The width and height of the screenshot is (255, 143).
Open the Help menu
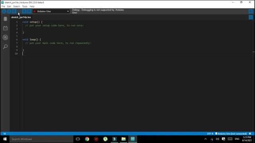coord(32,6)
